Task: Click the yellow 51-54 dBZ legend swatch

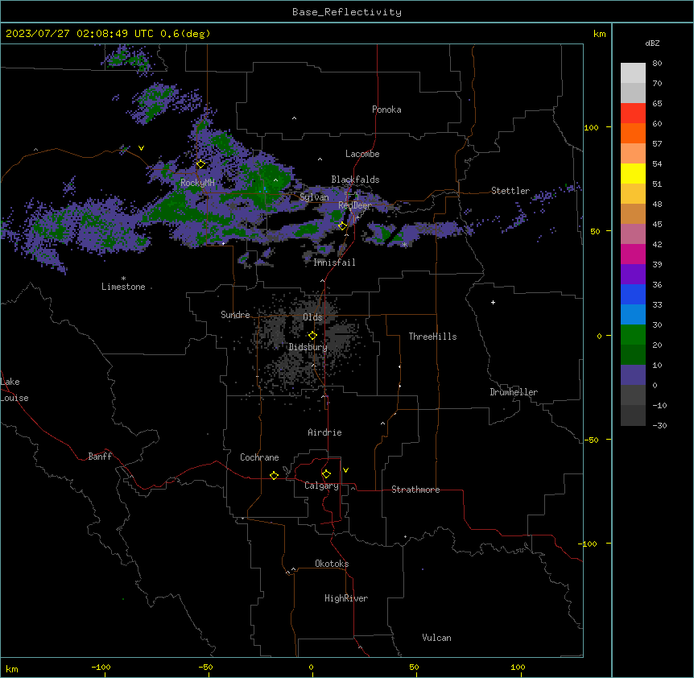Action: 633,173
